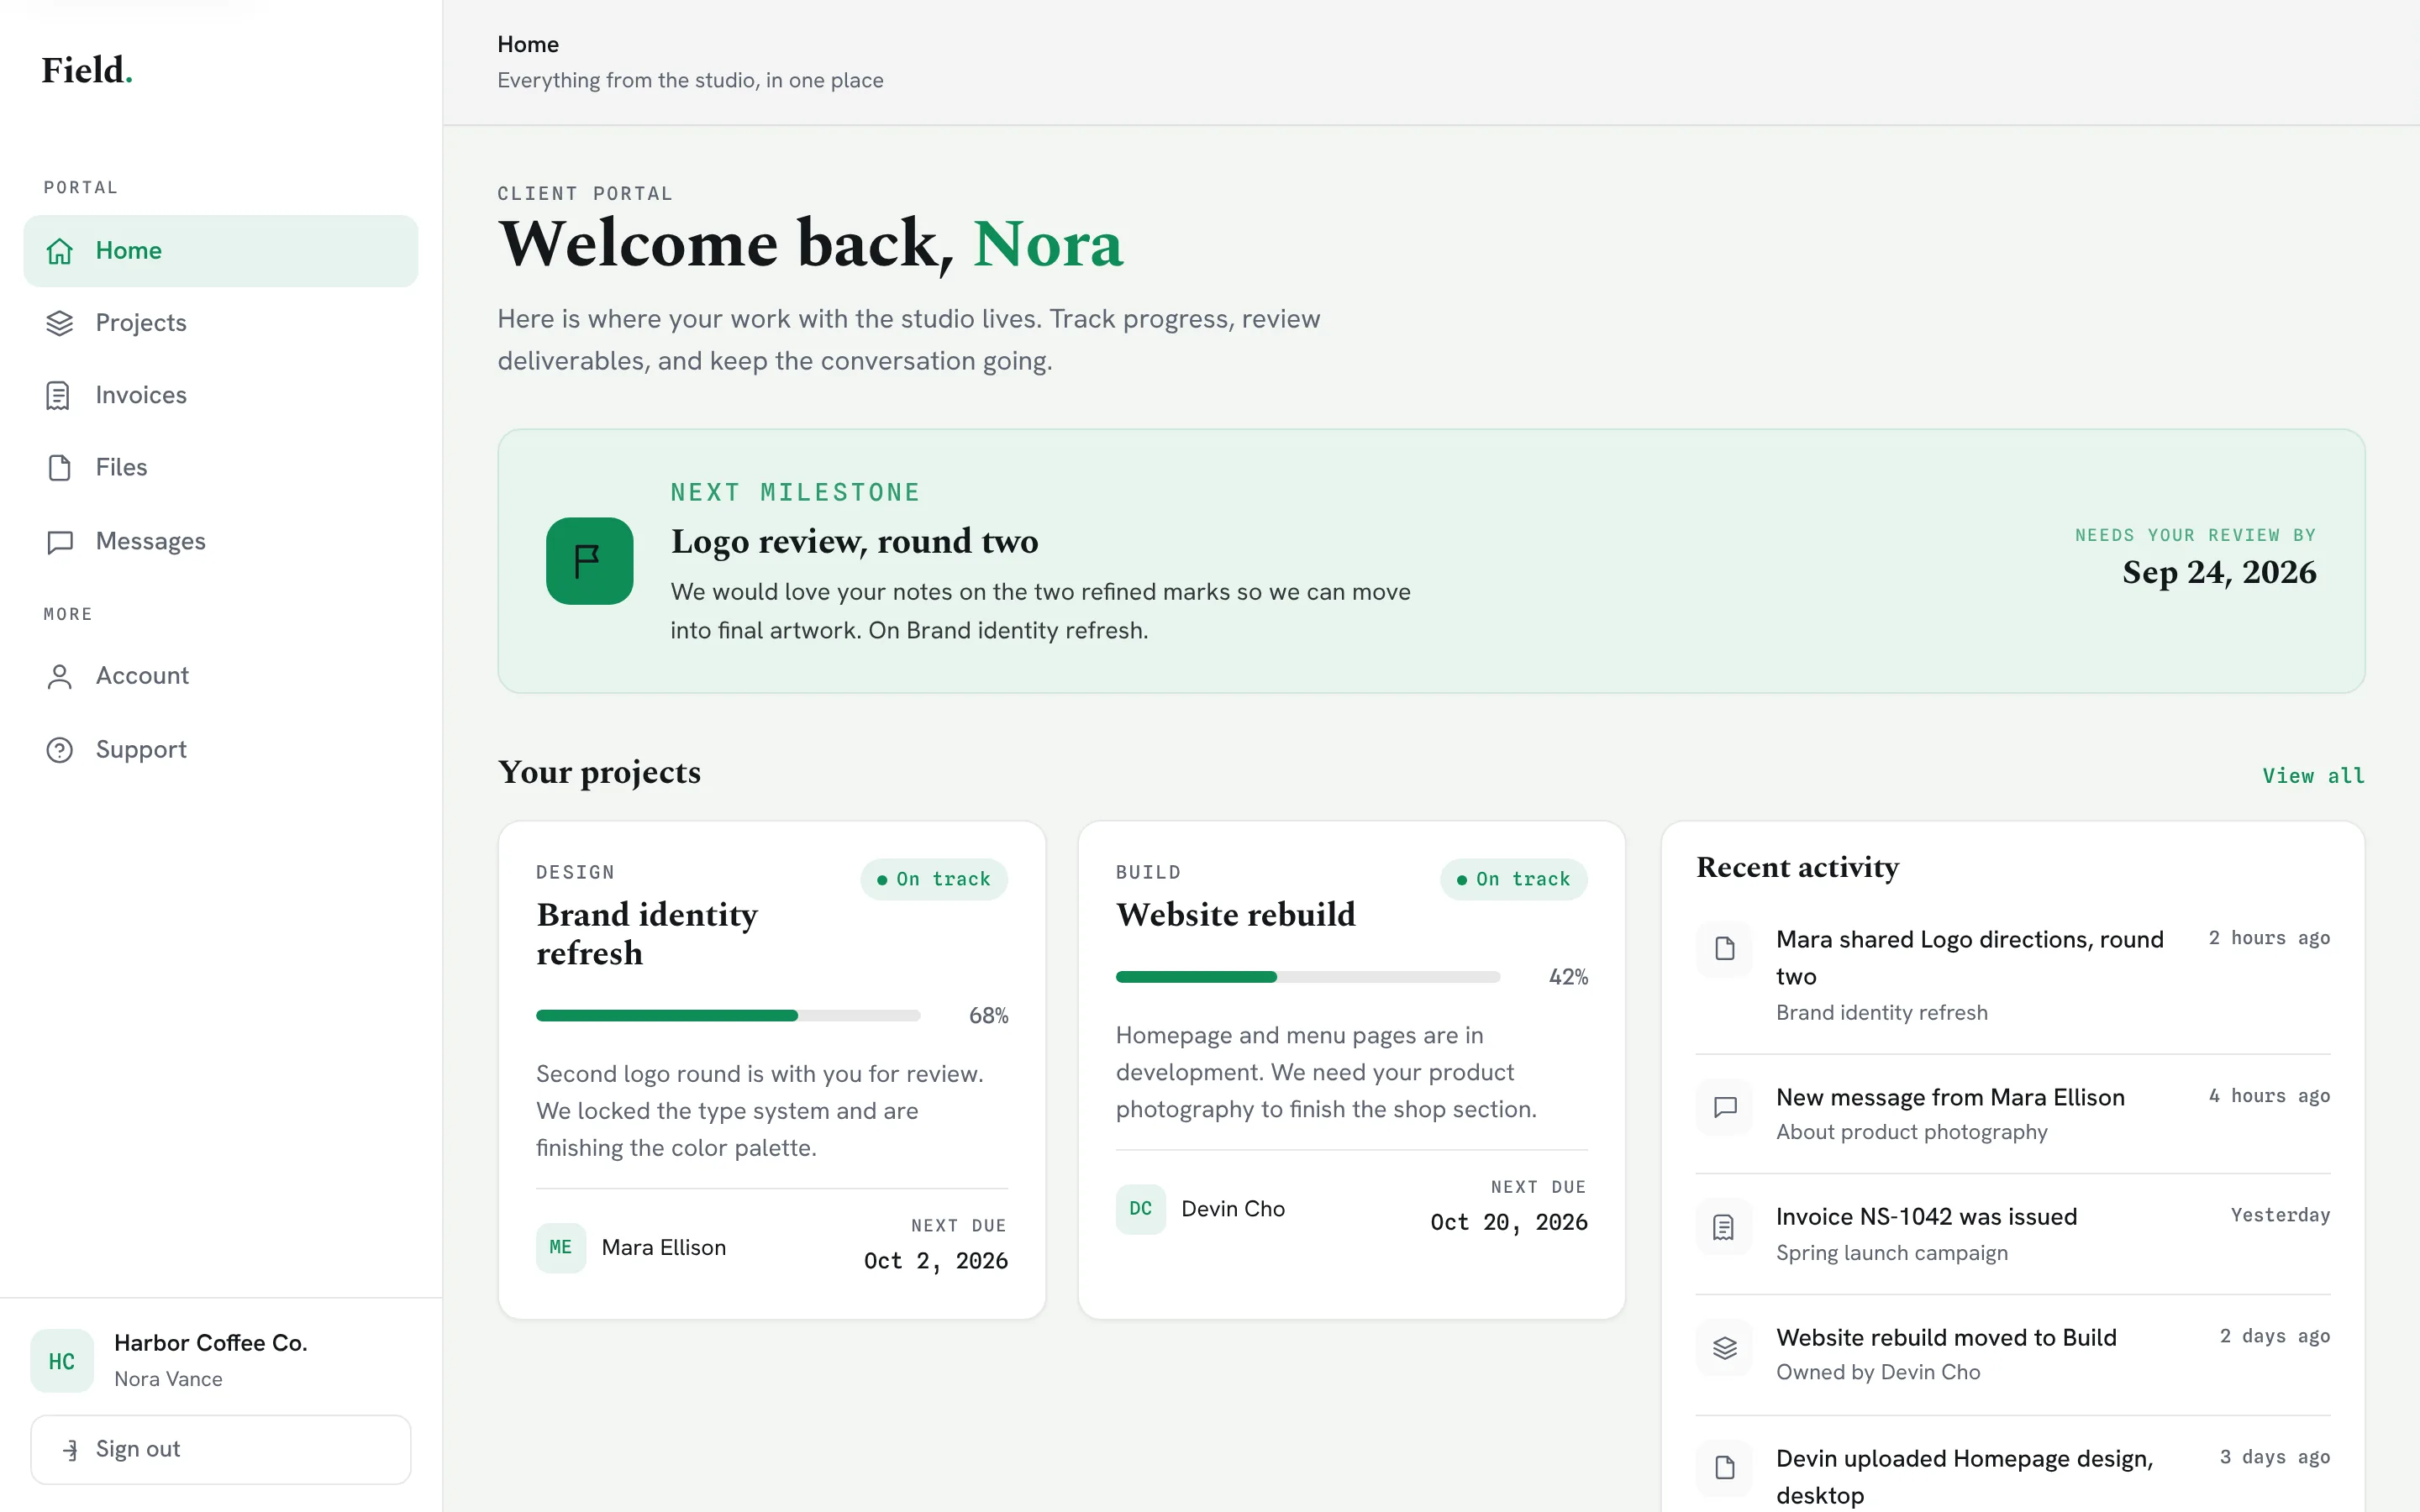Click the Sign out button
The image size is (2420, 1512).
[221, 1450]
